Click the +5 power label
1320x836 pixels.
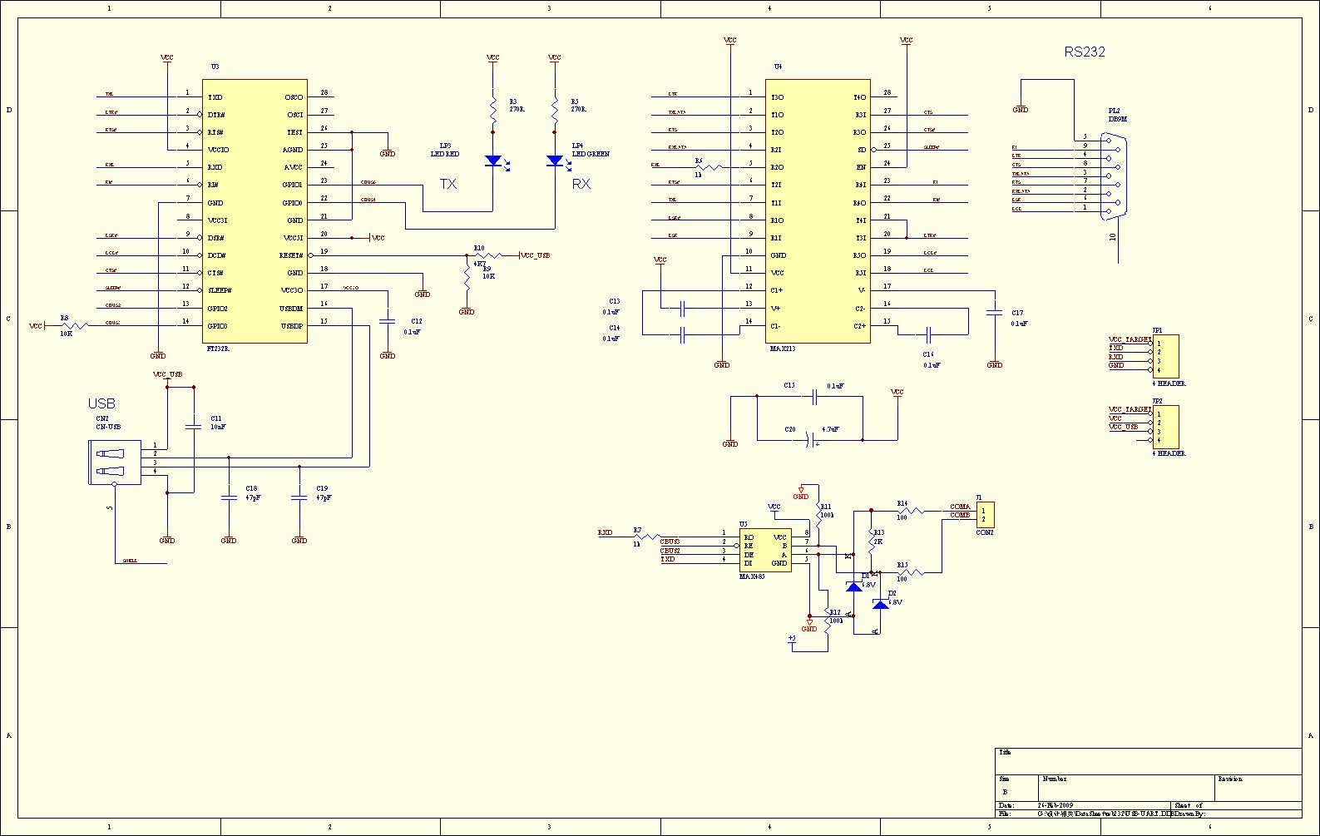(x=792, y=638)
